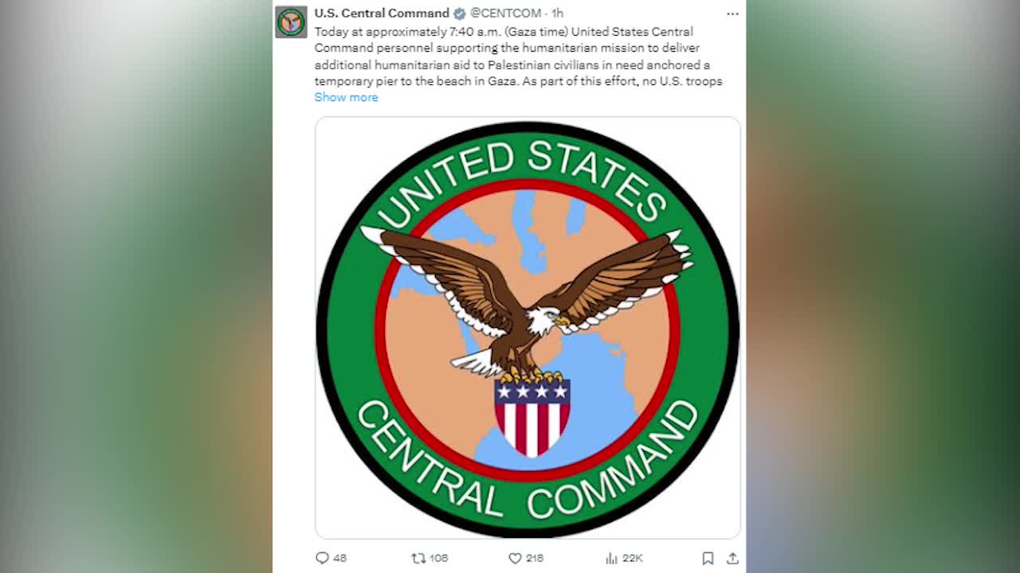Click the verified badge next to name
The height and width of the screenshot is (573, 1020).
pyautogui.click(x=460, y=14)
